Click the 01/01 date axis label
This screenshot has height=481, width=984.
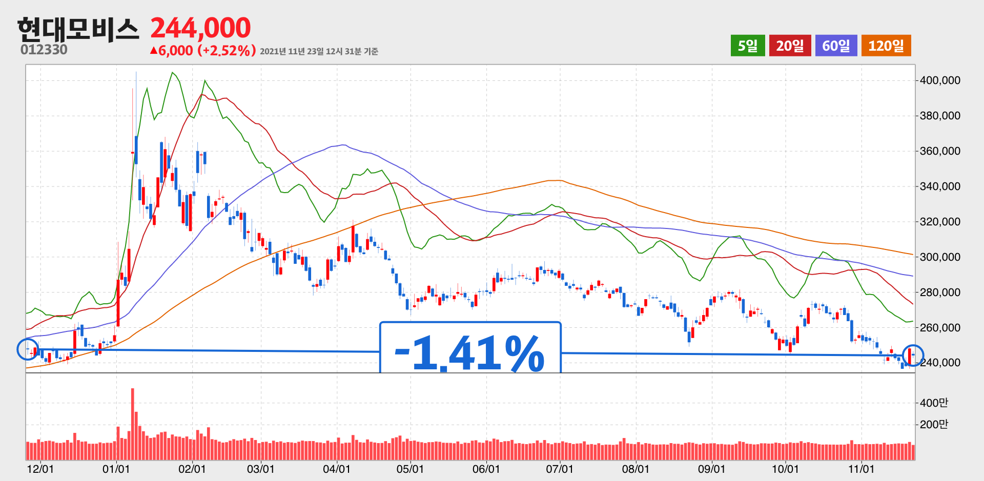coord(116,469)
